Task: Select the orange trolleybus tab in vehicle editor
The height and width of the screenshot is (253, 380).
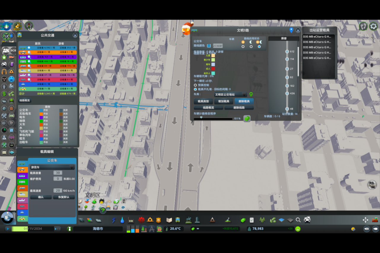Action: [23, 169]
